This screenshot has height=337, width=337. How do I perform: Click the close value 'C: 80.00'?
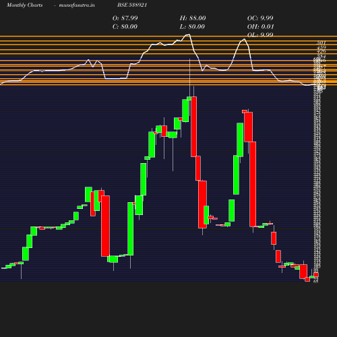(x=125, y=26)
